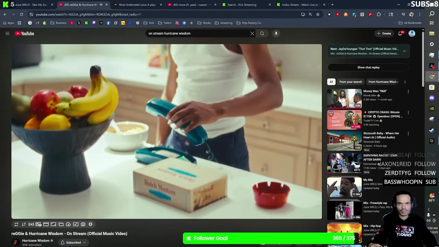Open Hurricane Wisdom channel name link
Screen dimensions: 439x247
pos(36,240)
